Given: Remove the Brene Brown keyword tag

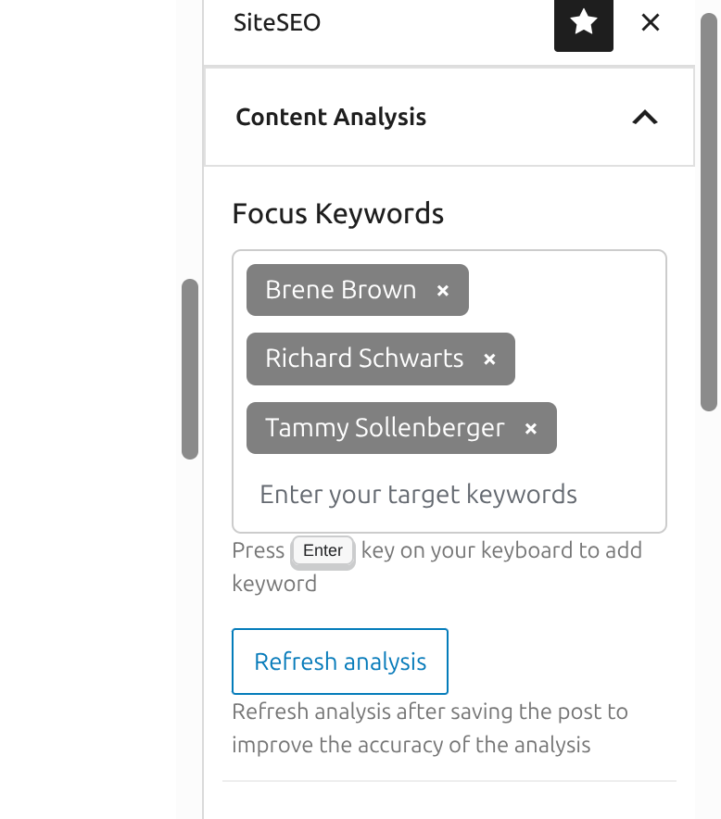Looking at the screenshot, I should (443, 291).
